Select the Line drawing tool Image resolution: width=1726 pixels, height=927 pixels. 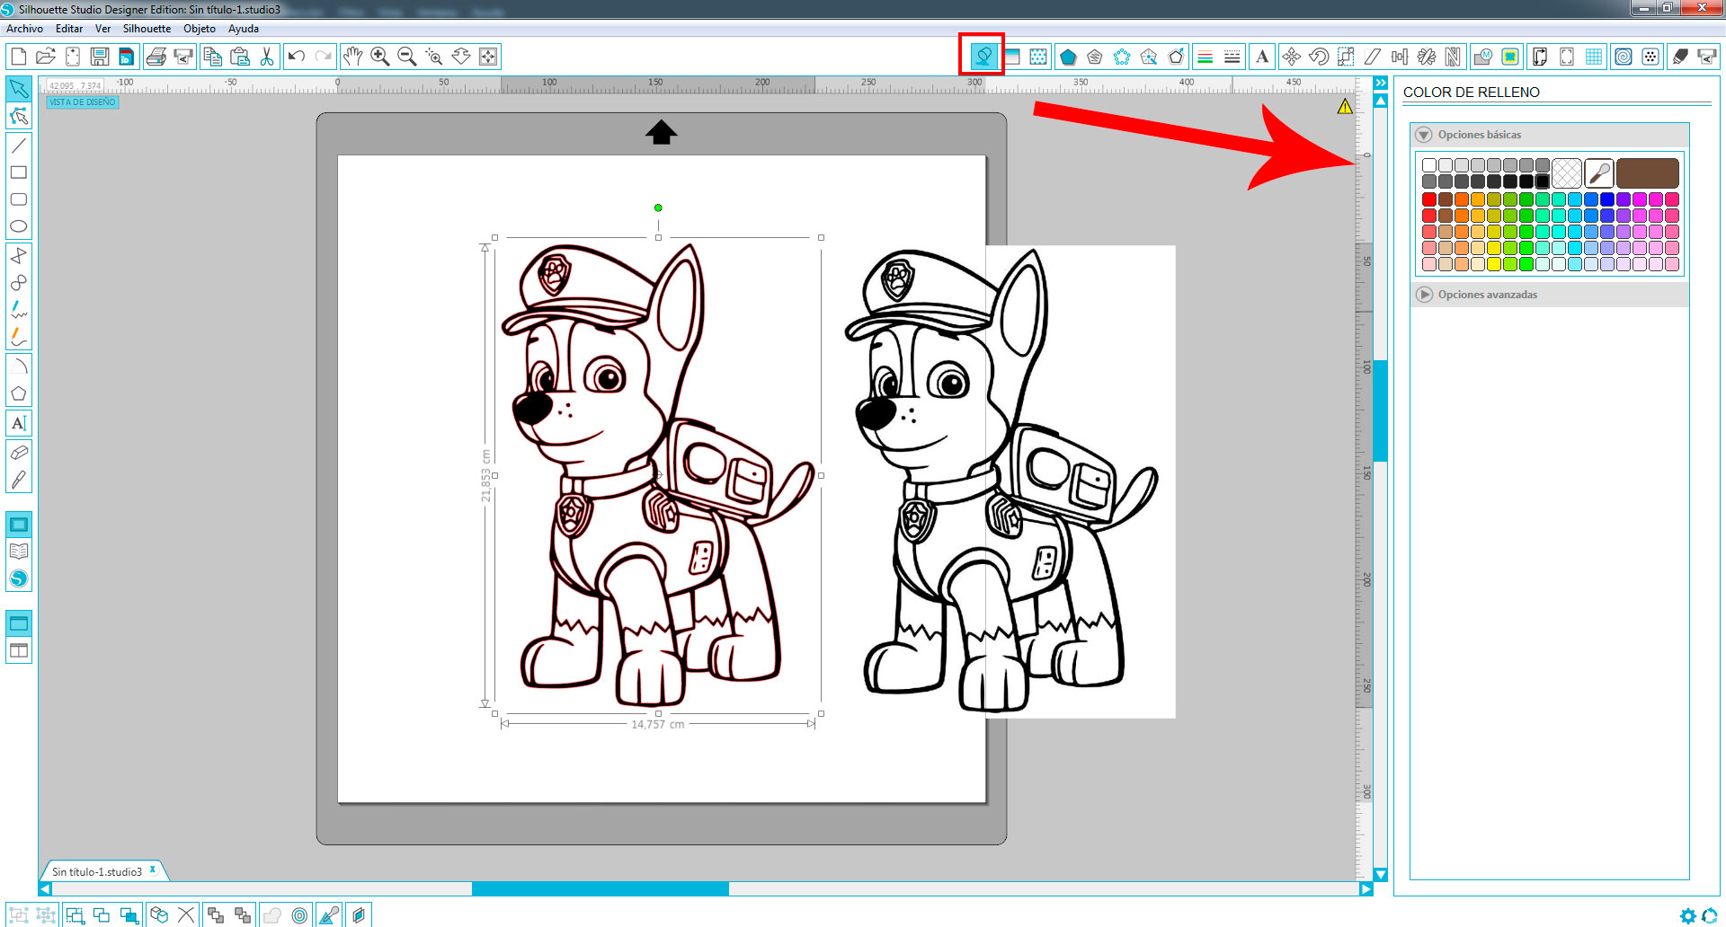coord(19,145)
